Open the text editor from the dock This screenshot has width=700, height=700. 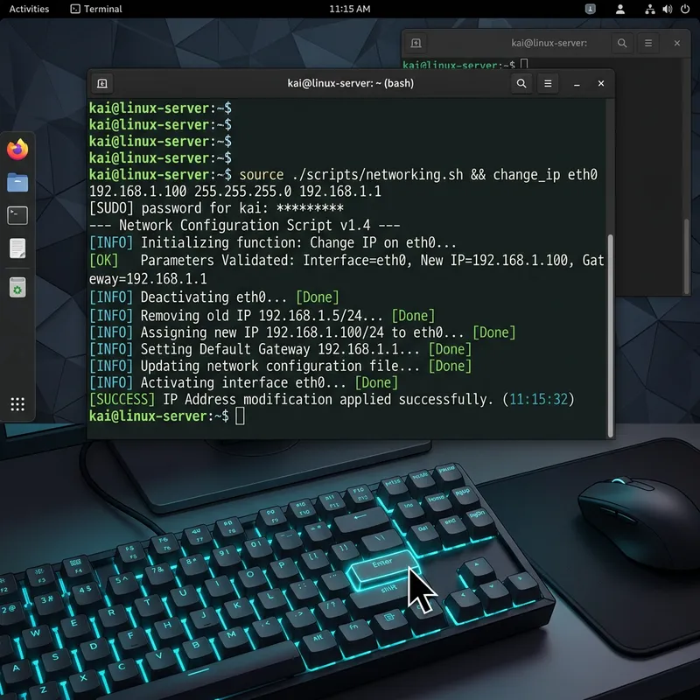coord(17,248)
